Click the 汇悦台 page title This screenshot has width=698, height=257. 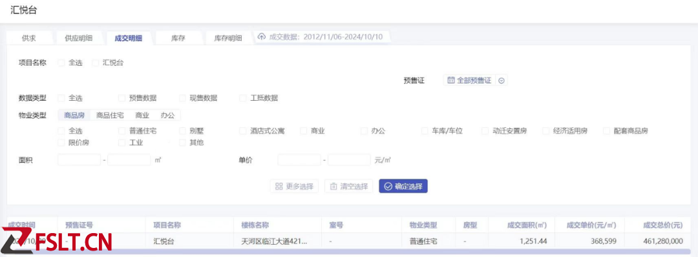[x=23, y=10]
